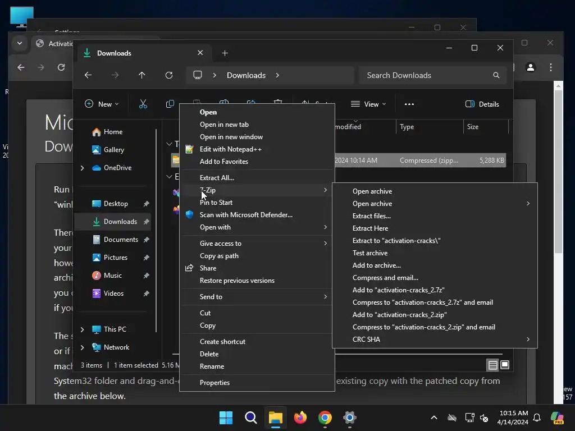Refresh the Downloads folder view
The width and height of the screenshot is (575, 431).
pos(169,75)
